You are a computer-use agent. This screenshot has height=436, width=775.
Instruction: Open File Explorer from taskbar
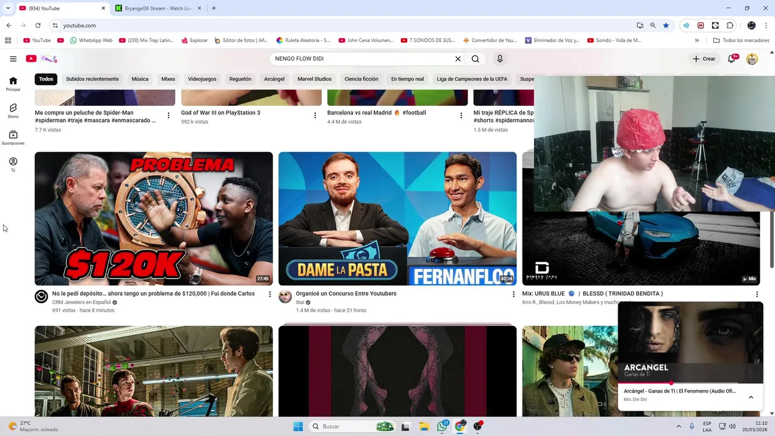click(424, 426)
